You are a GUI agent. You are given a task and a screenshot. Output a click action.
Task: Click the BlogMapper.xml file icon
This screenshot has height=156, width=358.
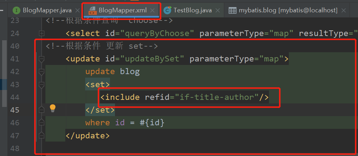click(92, 11)
